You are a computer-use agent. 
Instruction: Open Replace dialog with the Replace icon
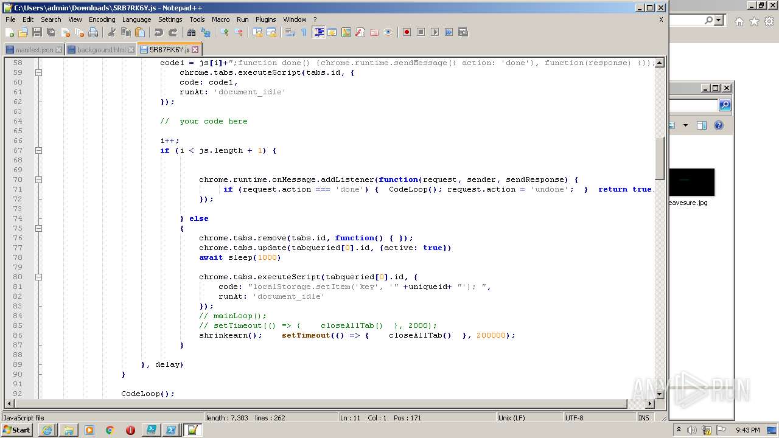pos(206,32)
